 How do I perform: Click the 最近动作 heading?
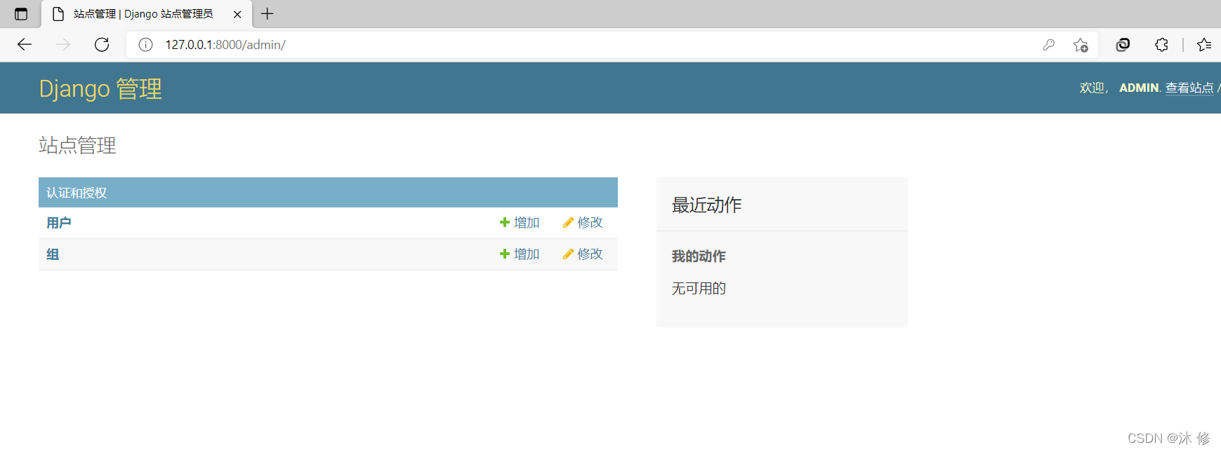(x=706, y=205)
